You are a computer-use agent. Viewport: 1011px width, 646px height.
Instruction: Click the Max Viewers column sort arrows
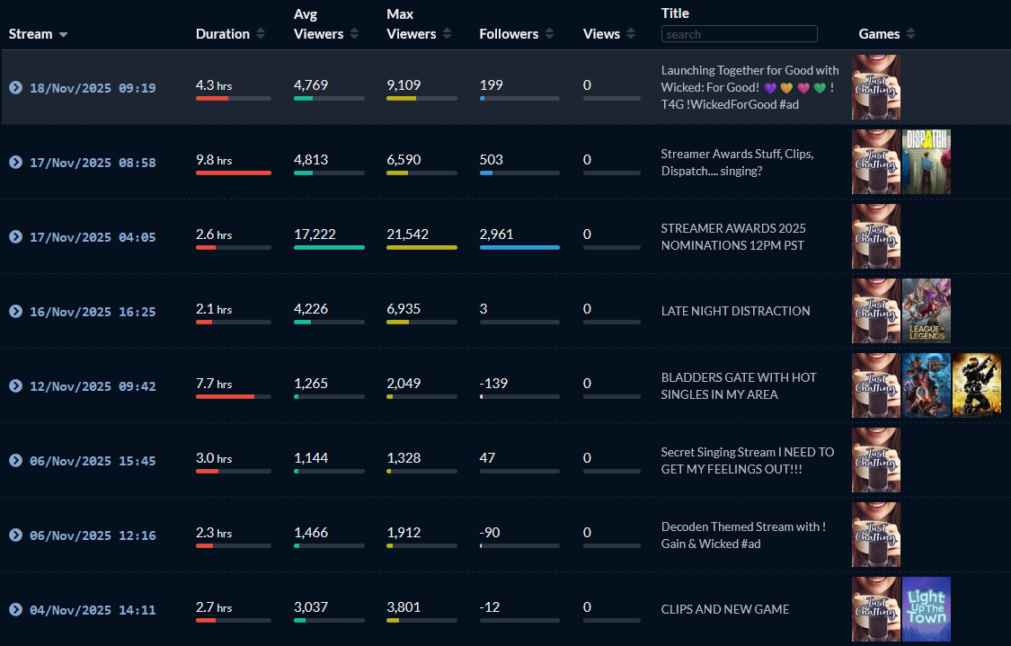[x=447, y=33]
